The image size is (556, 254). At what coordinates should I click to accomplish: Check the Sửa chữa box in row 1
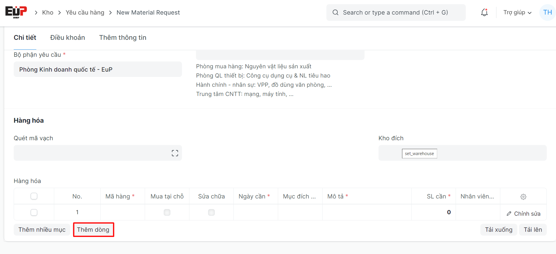click(211, 212)
